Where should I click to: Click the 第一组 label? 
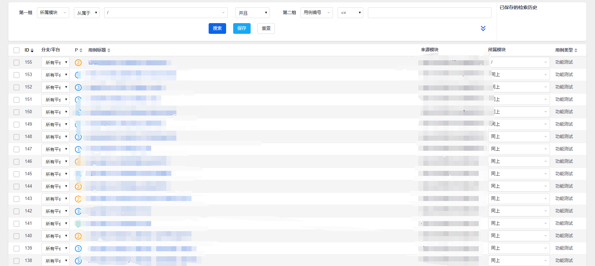click(x=26, y=13)
